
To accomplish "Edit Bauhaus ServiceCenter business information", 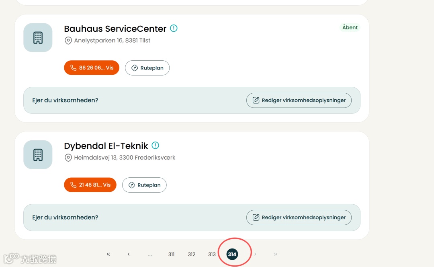I will (299, 100).
